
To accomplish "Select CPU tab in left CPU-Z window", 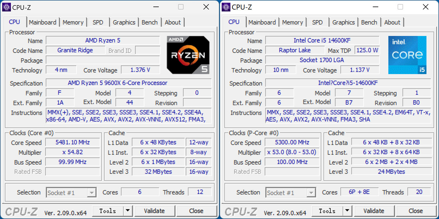I will [x=14, y=22].
